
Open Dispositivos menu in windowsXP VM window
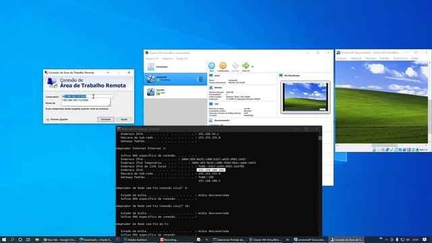[x=400, y=59]
